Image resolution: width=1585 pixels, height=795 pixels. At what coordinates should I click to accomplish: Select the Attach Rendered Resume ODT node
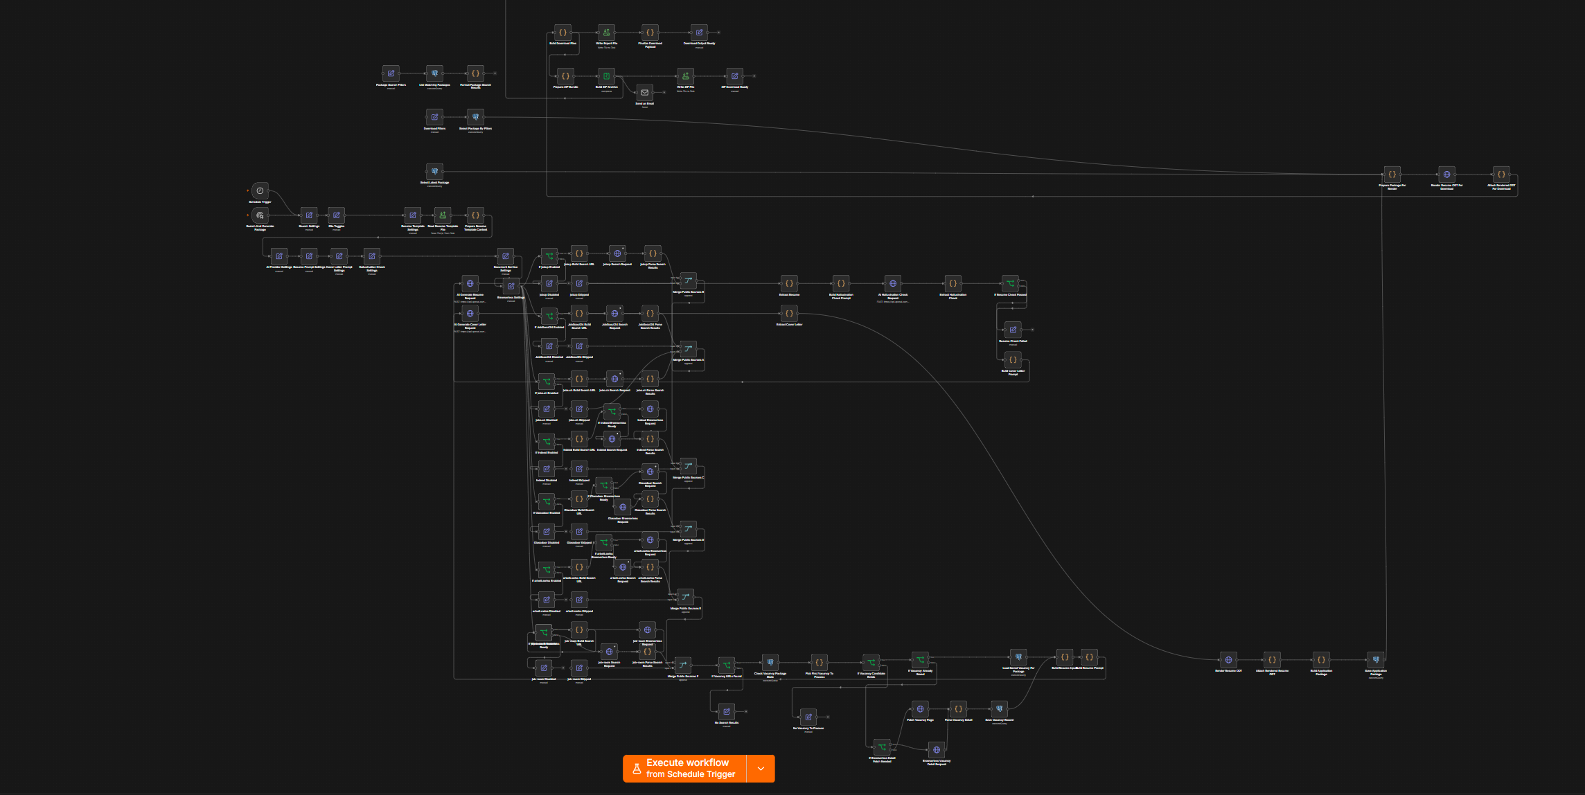(x=1272, y=659)
